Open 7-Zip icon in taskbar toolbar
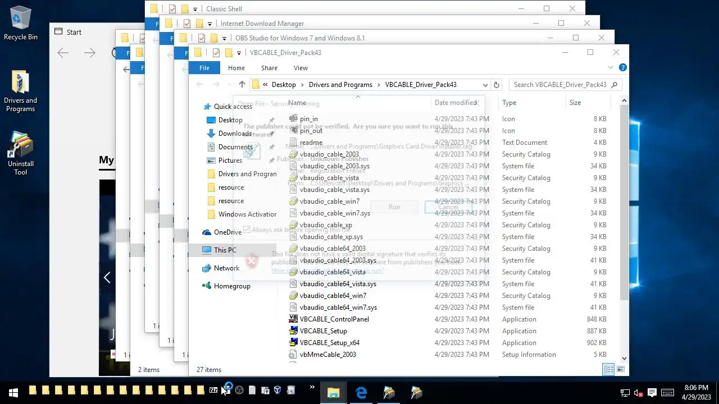This screenshot has height=404, width=719. tap(213, 390)
